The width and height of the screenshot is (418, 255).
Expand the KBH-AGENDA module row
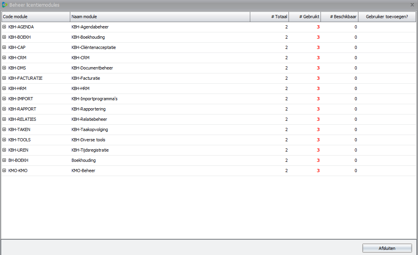[4, 27]
